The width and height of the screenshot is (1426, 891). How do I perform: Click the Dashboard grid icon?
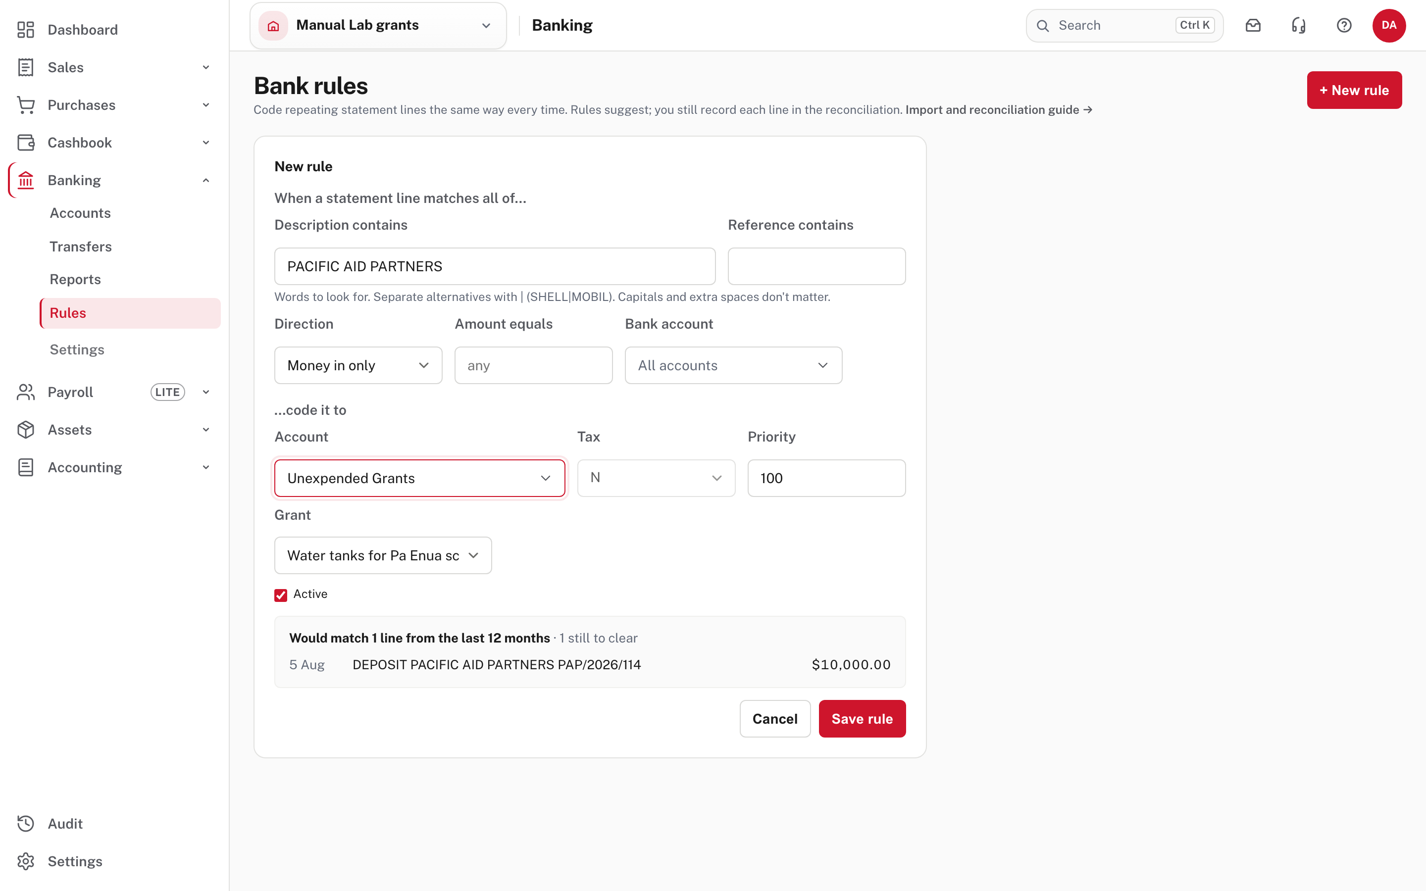click(x=25, y=30)
